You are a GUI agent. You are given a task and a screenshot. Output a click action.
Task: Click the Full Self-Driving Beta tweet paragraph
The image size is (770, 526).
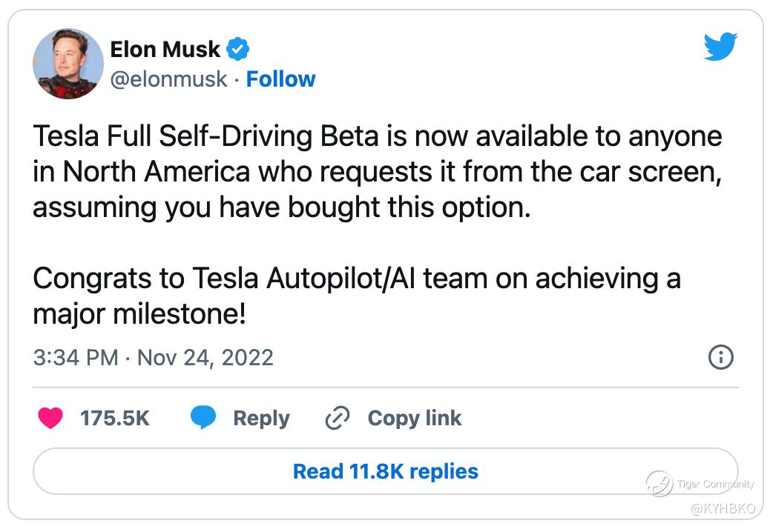click(377, 172)
